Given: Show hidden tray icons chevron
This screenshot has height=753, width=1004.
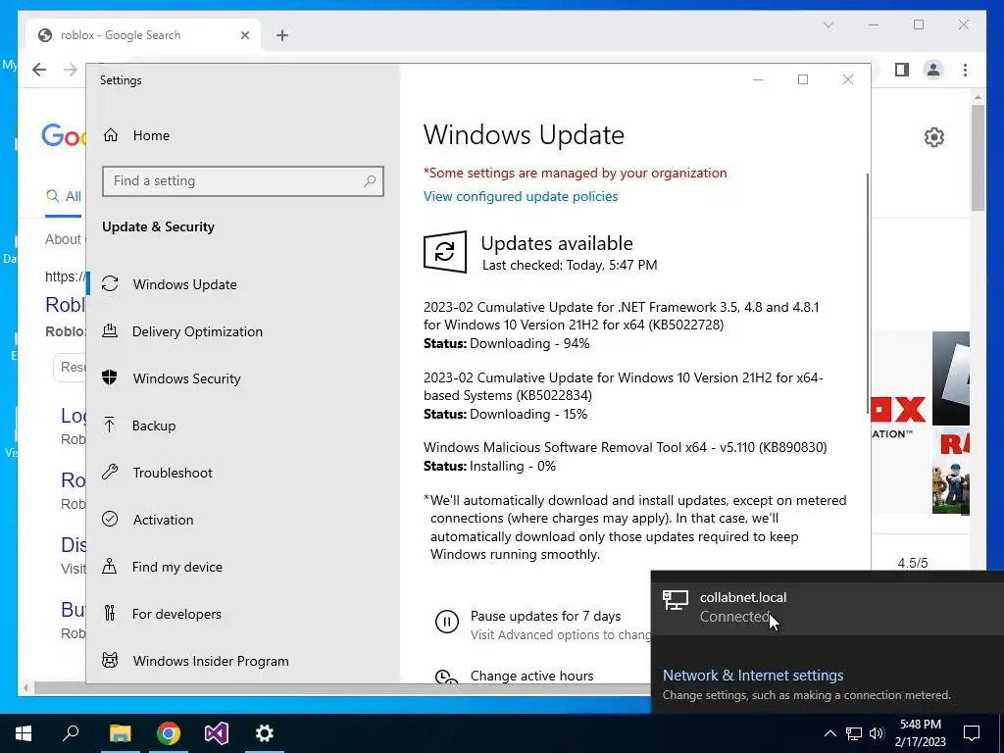Looking at the screenshot, I should point(829,733).
